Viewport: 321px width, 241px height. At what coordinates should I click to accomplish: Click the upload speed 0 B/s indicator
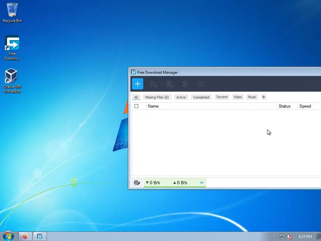click(180, 183)
